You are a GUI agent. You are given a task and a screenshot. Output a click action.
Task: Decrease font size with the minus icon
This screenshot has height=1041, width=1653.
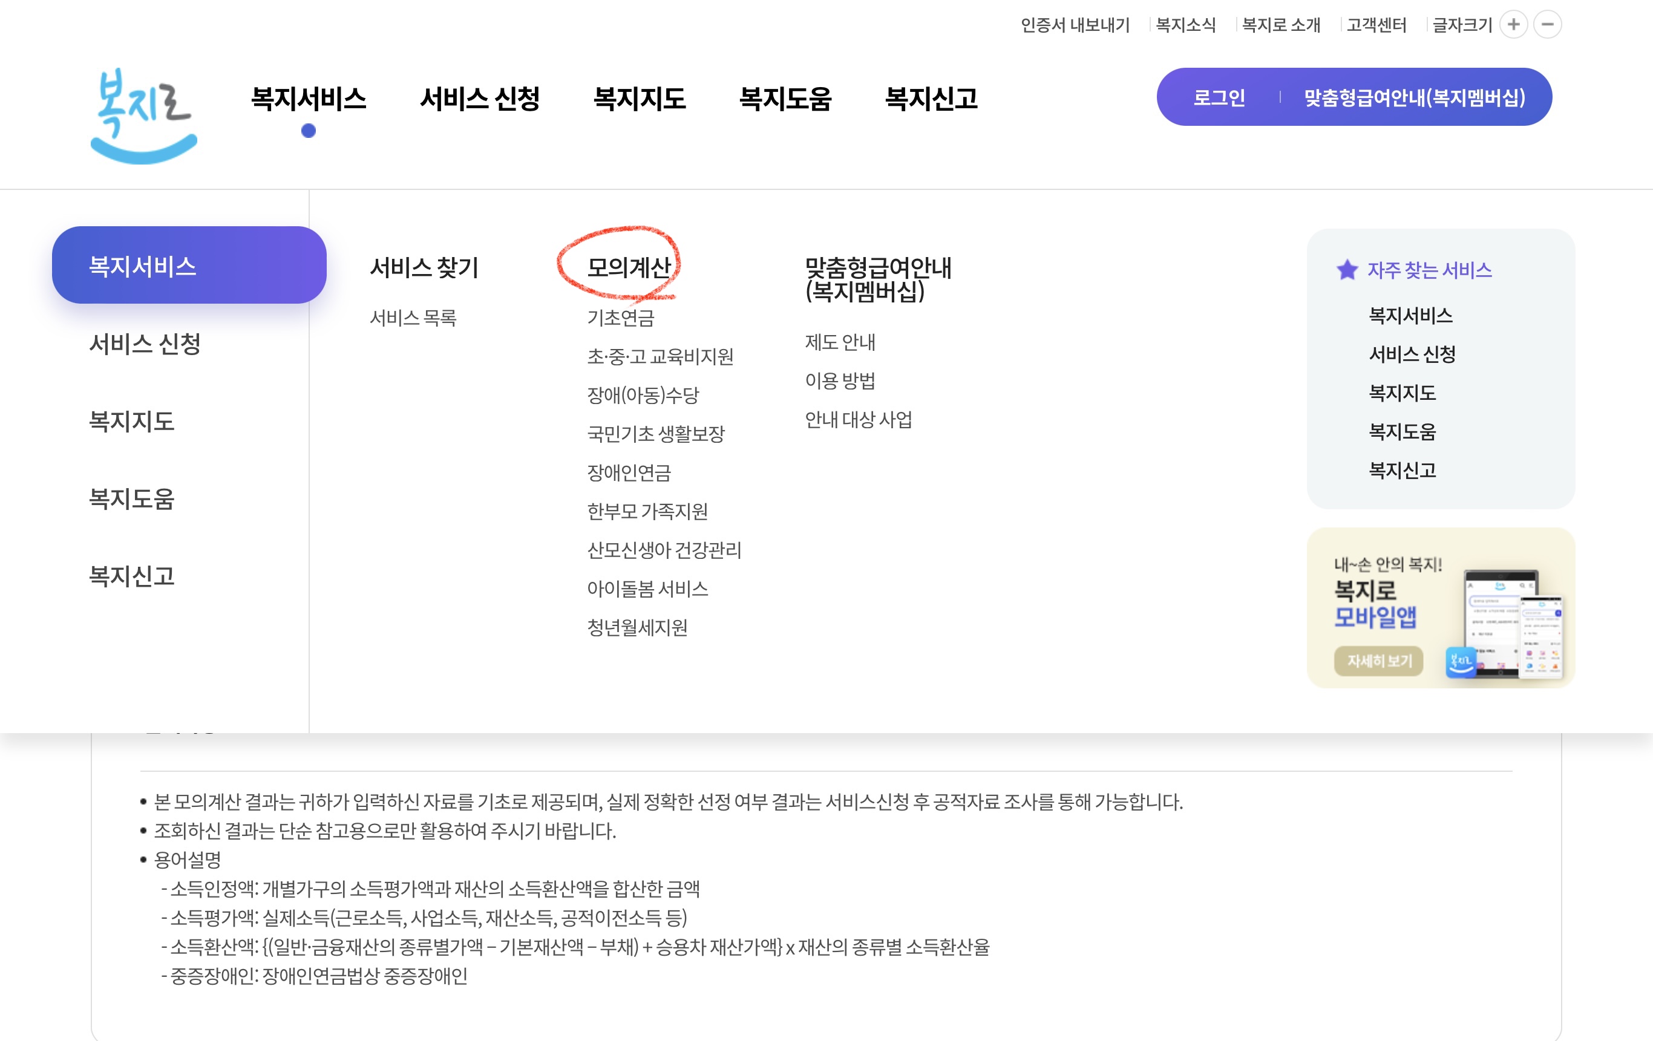point(1547,25)
